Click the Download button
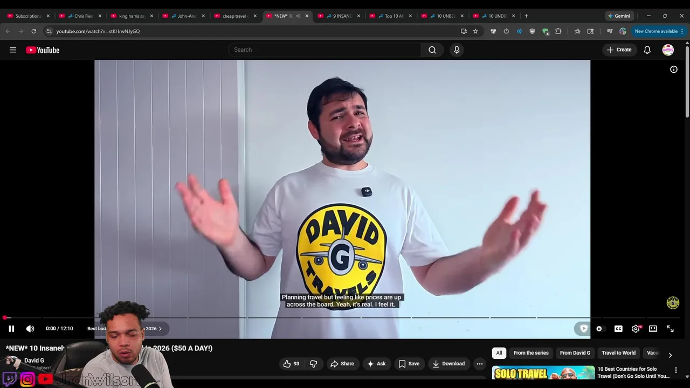 [448, 364]
